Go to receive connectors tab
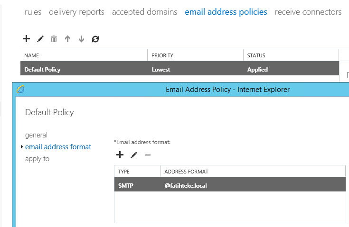Image resolution: width=349 pixels, height=227 pixels. pyautogui.click(x=308, y=12)
